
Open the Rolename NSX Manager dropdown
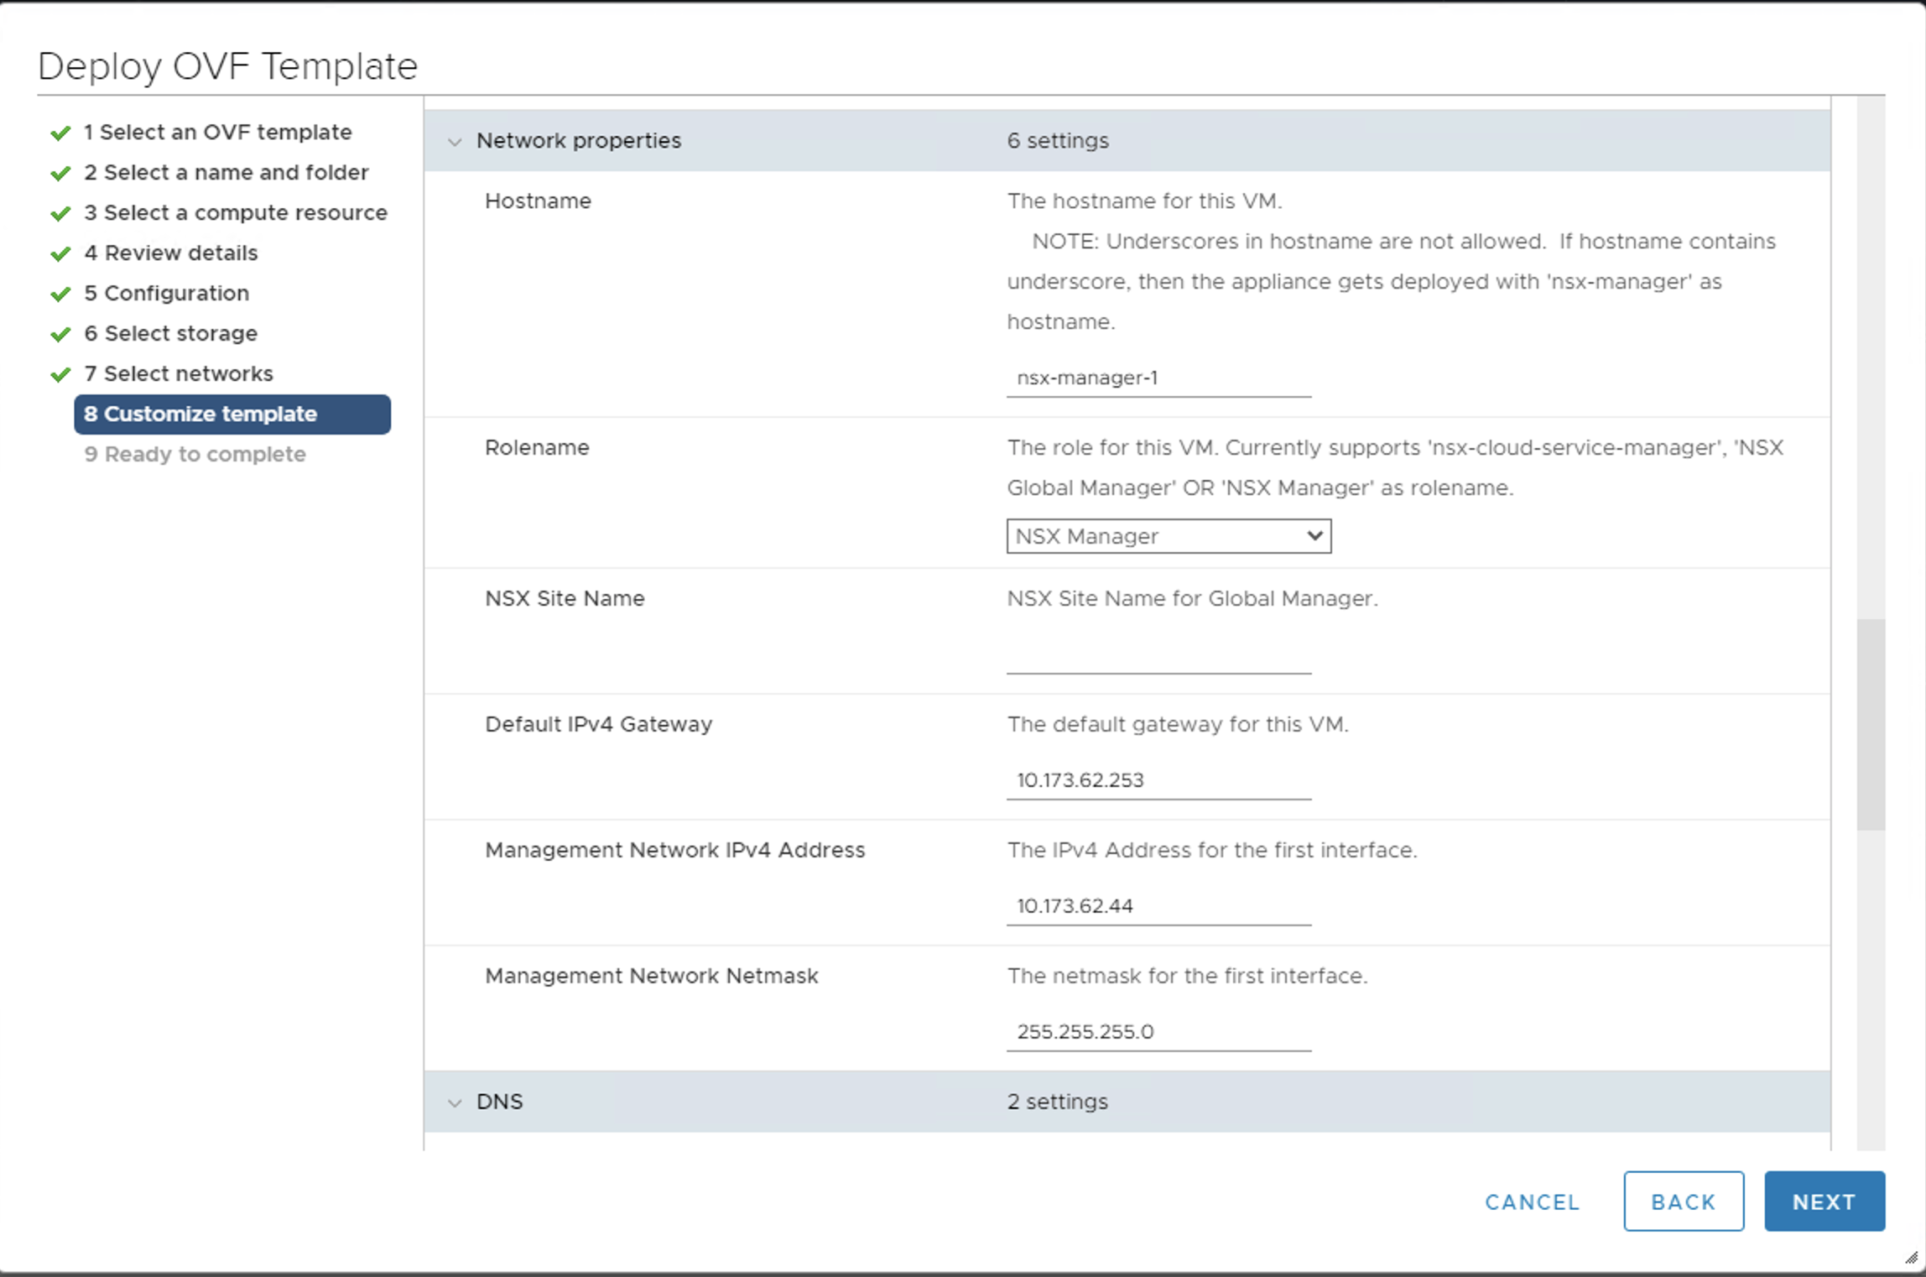click(1169, 536)
